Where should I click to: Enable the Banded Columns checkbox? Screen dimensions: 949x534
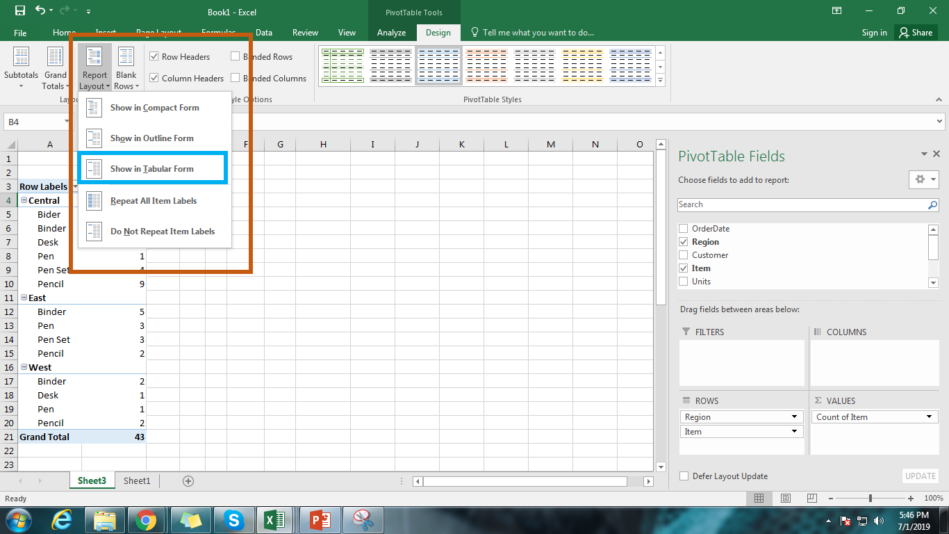[236, 79]
